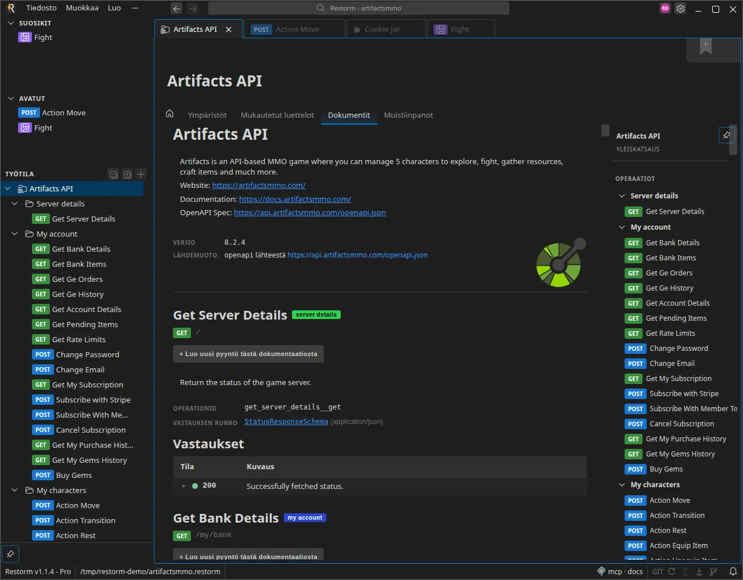The width and height of the screenshot is (743, 580).
Task: Collapse the AVATUT section
Action: click(x=10, y=99)
